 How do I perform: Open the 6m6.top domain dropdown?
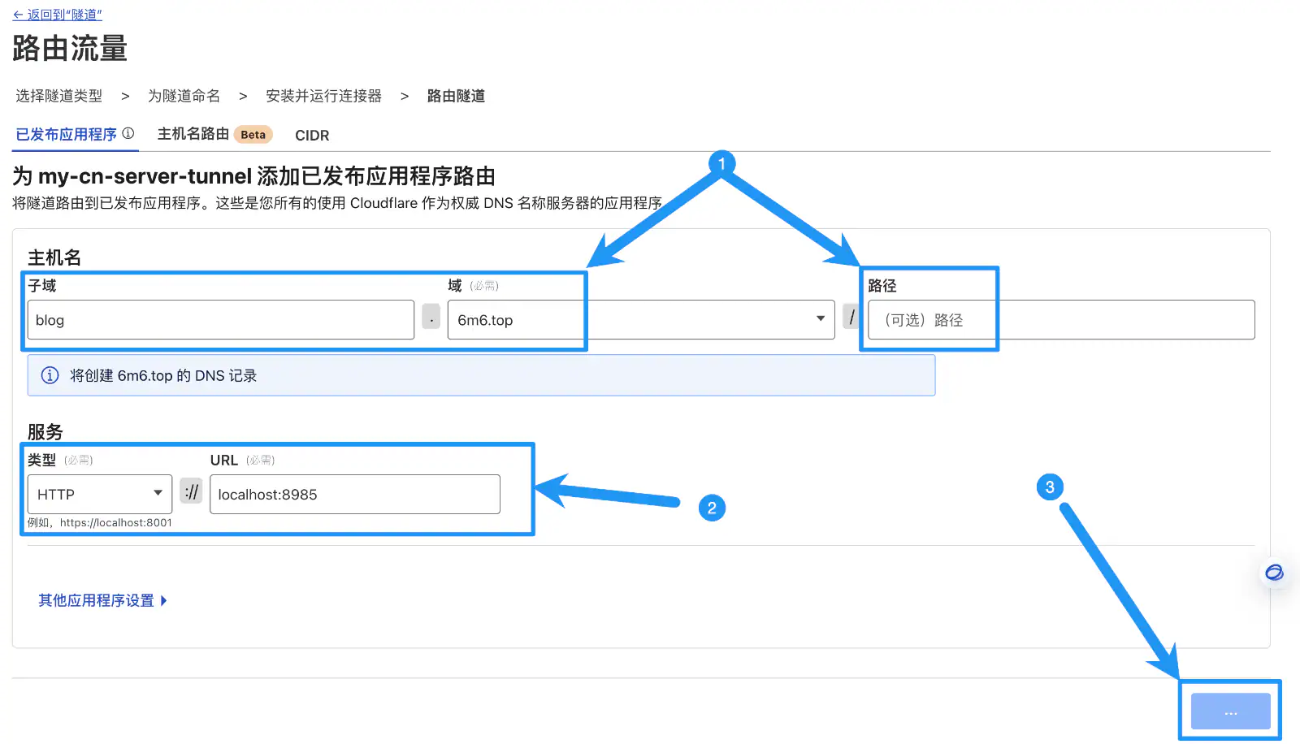point(820,319)
